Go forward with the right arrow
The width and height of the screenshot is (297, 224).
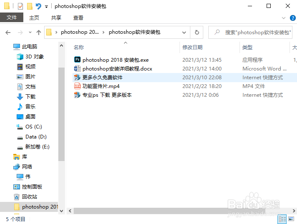[20, 33]
